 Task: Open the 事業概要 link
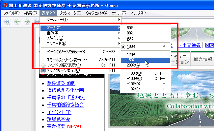click(56, 126)
